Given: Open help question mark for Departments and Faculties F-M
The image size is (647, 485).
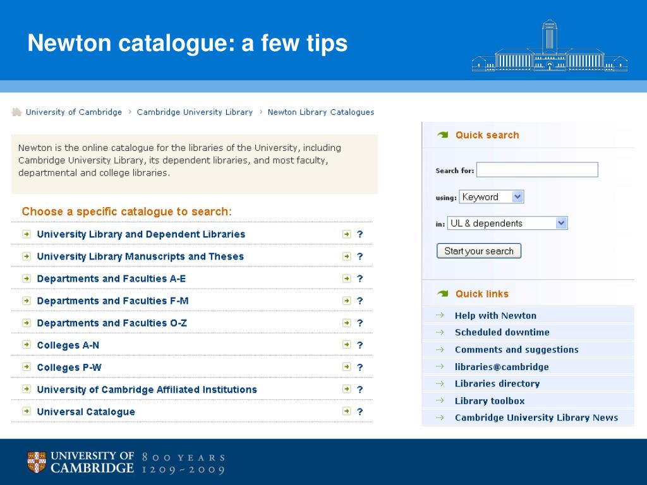Looking at the screenshot, I should coord(360,301).
